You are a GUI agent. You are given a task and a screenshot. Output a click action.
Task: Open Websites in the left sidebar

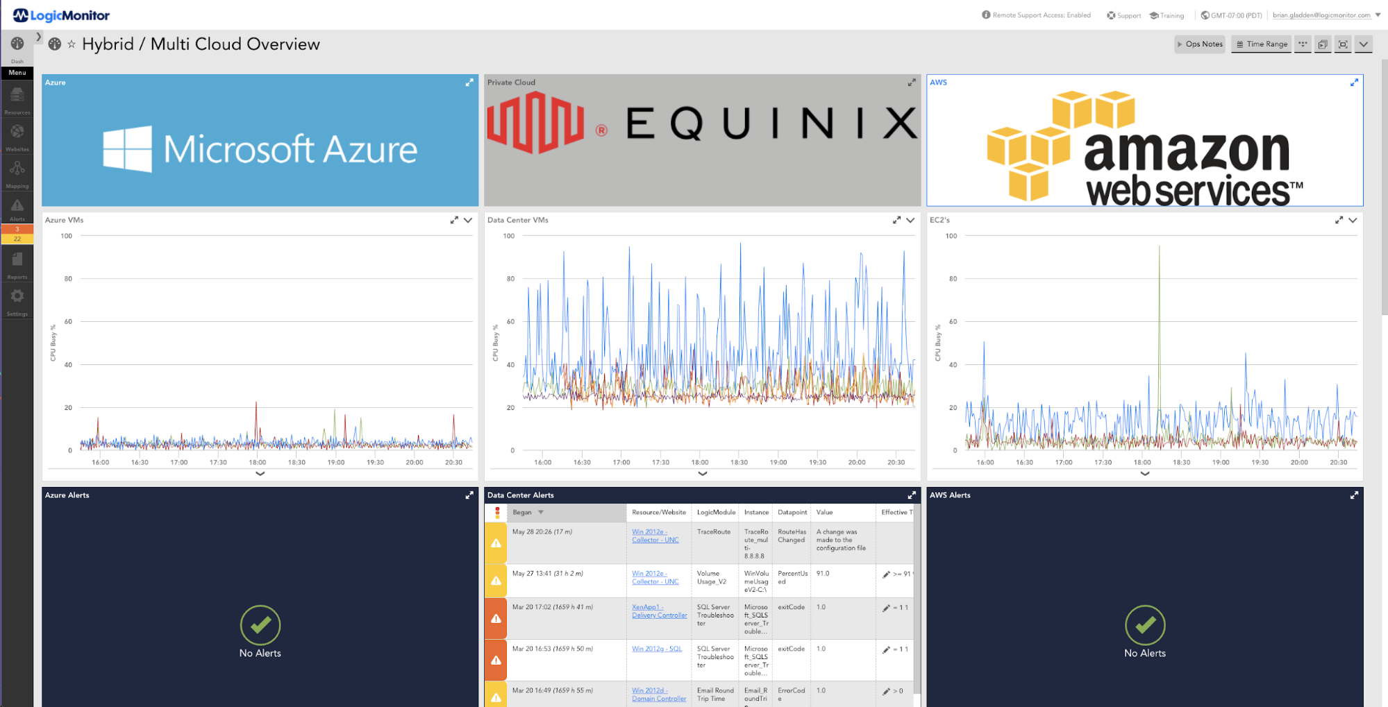(x=17, y=137)
